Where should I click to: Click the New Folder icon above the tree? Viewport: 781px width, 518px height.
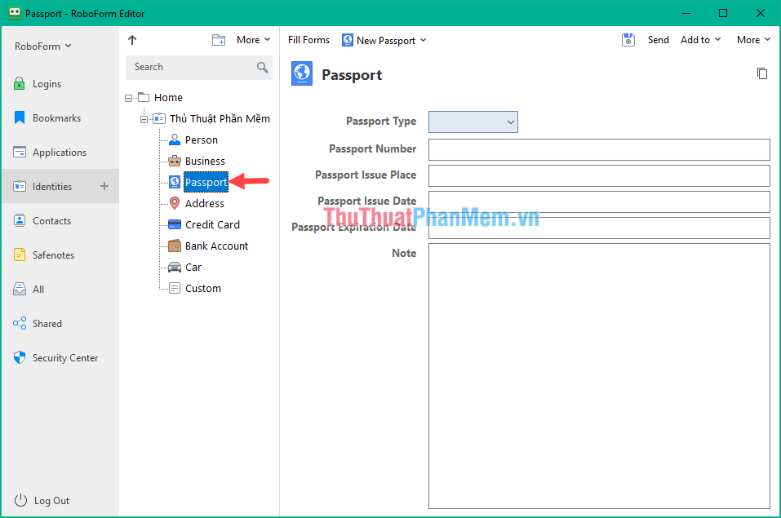pyautogui.click(x=219, y=39)
